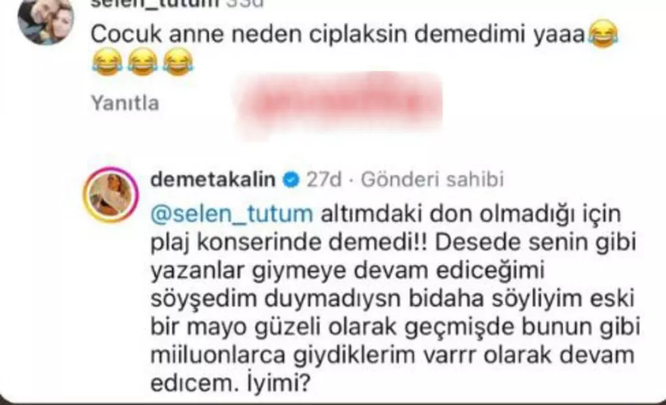Image resolution: width=666 pixels, height=405 pixels.
Task: Click the last laughing emoji on second row
Action: pyautogui.click(x=178, y=62)
